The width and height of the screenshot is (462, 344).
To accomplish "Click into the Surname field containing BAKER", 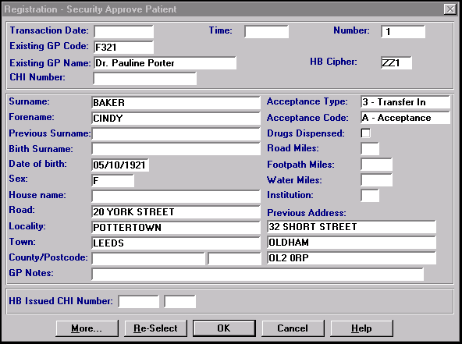I will tap(176, 102).
